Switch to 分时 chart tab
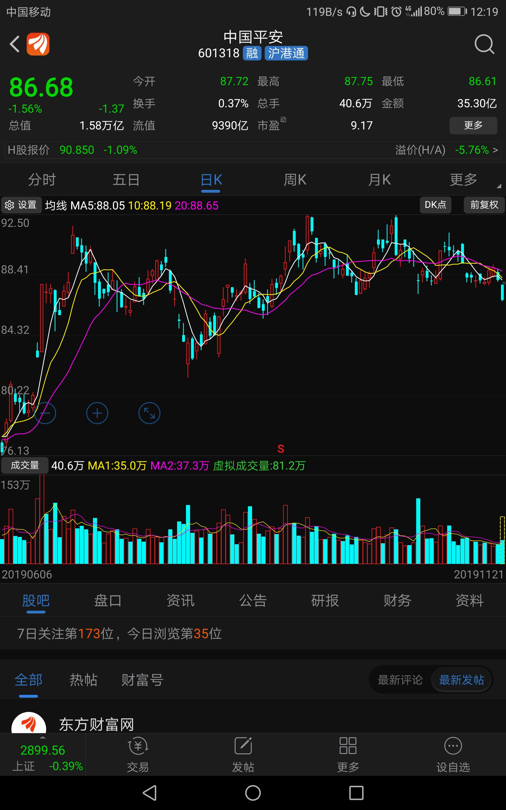Screen dimensions: 506x810 [x=42, y=180]
